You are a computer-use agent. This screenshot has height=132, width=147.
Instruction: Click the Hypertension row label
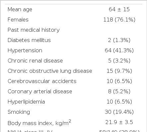point(25,51)
